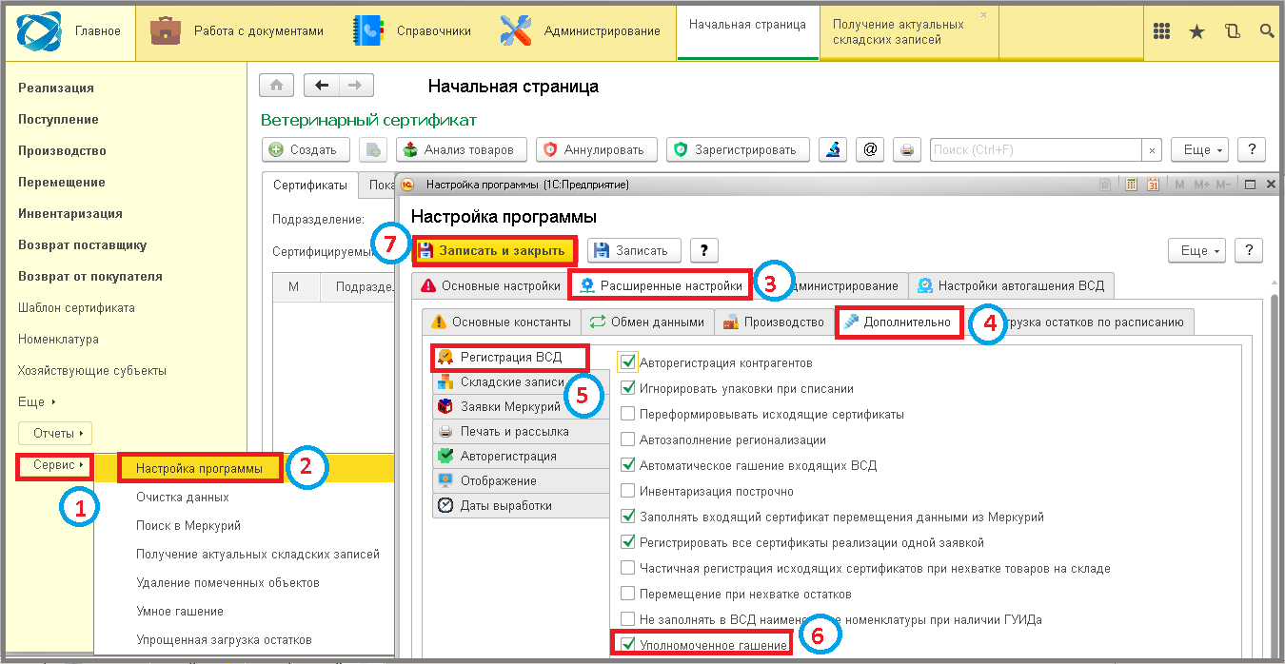The image size is (1285, 664).
Task: Open the apps grid menu icon
Action: tap(1161, 31)
